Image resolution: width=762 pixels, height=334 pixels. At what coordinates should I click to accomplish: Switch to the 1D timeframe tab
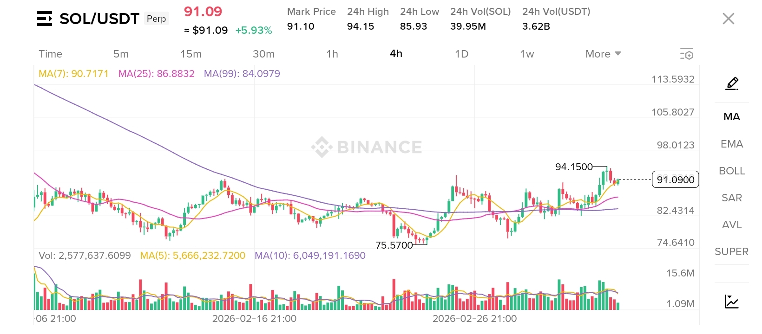[x=461, y=54]
